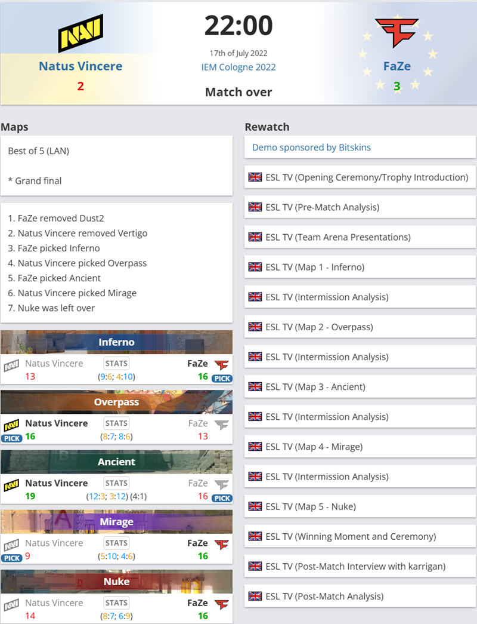Go to Natus Vincere team page in header
Screen dimensions: 477x624
tap(80, 66)
